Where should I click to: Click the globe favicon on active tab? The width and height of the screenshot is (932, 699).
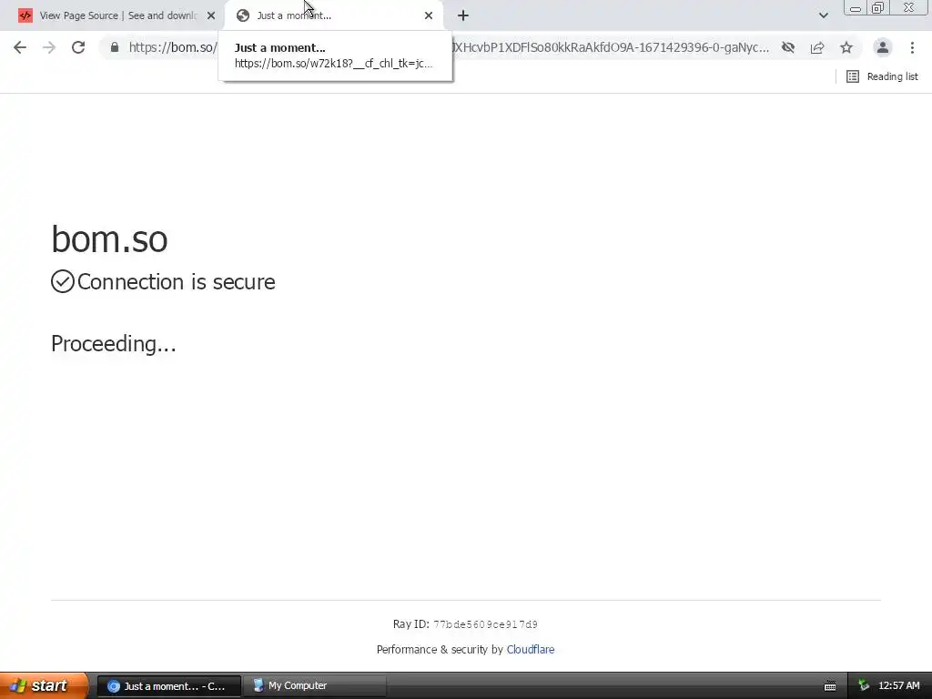[242, 15]
